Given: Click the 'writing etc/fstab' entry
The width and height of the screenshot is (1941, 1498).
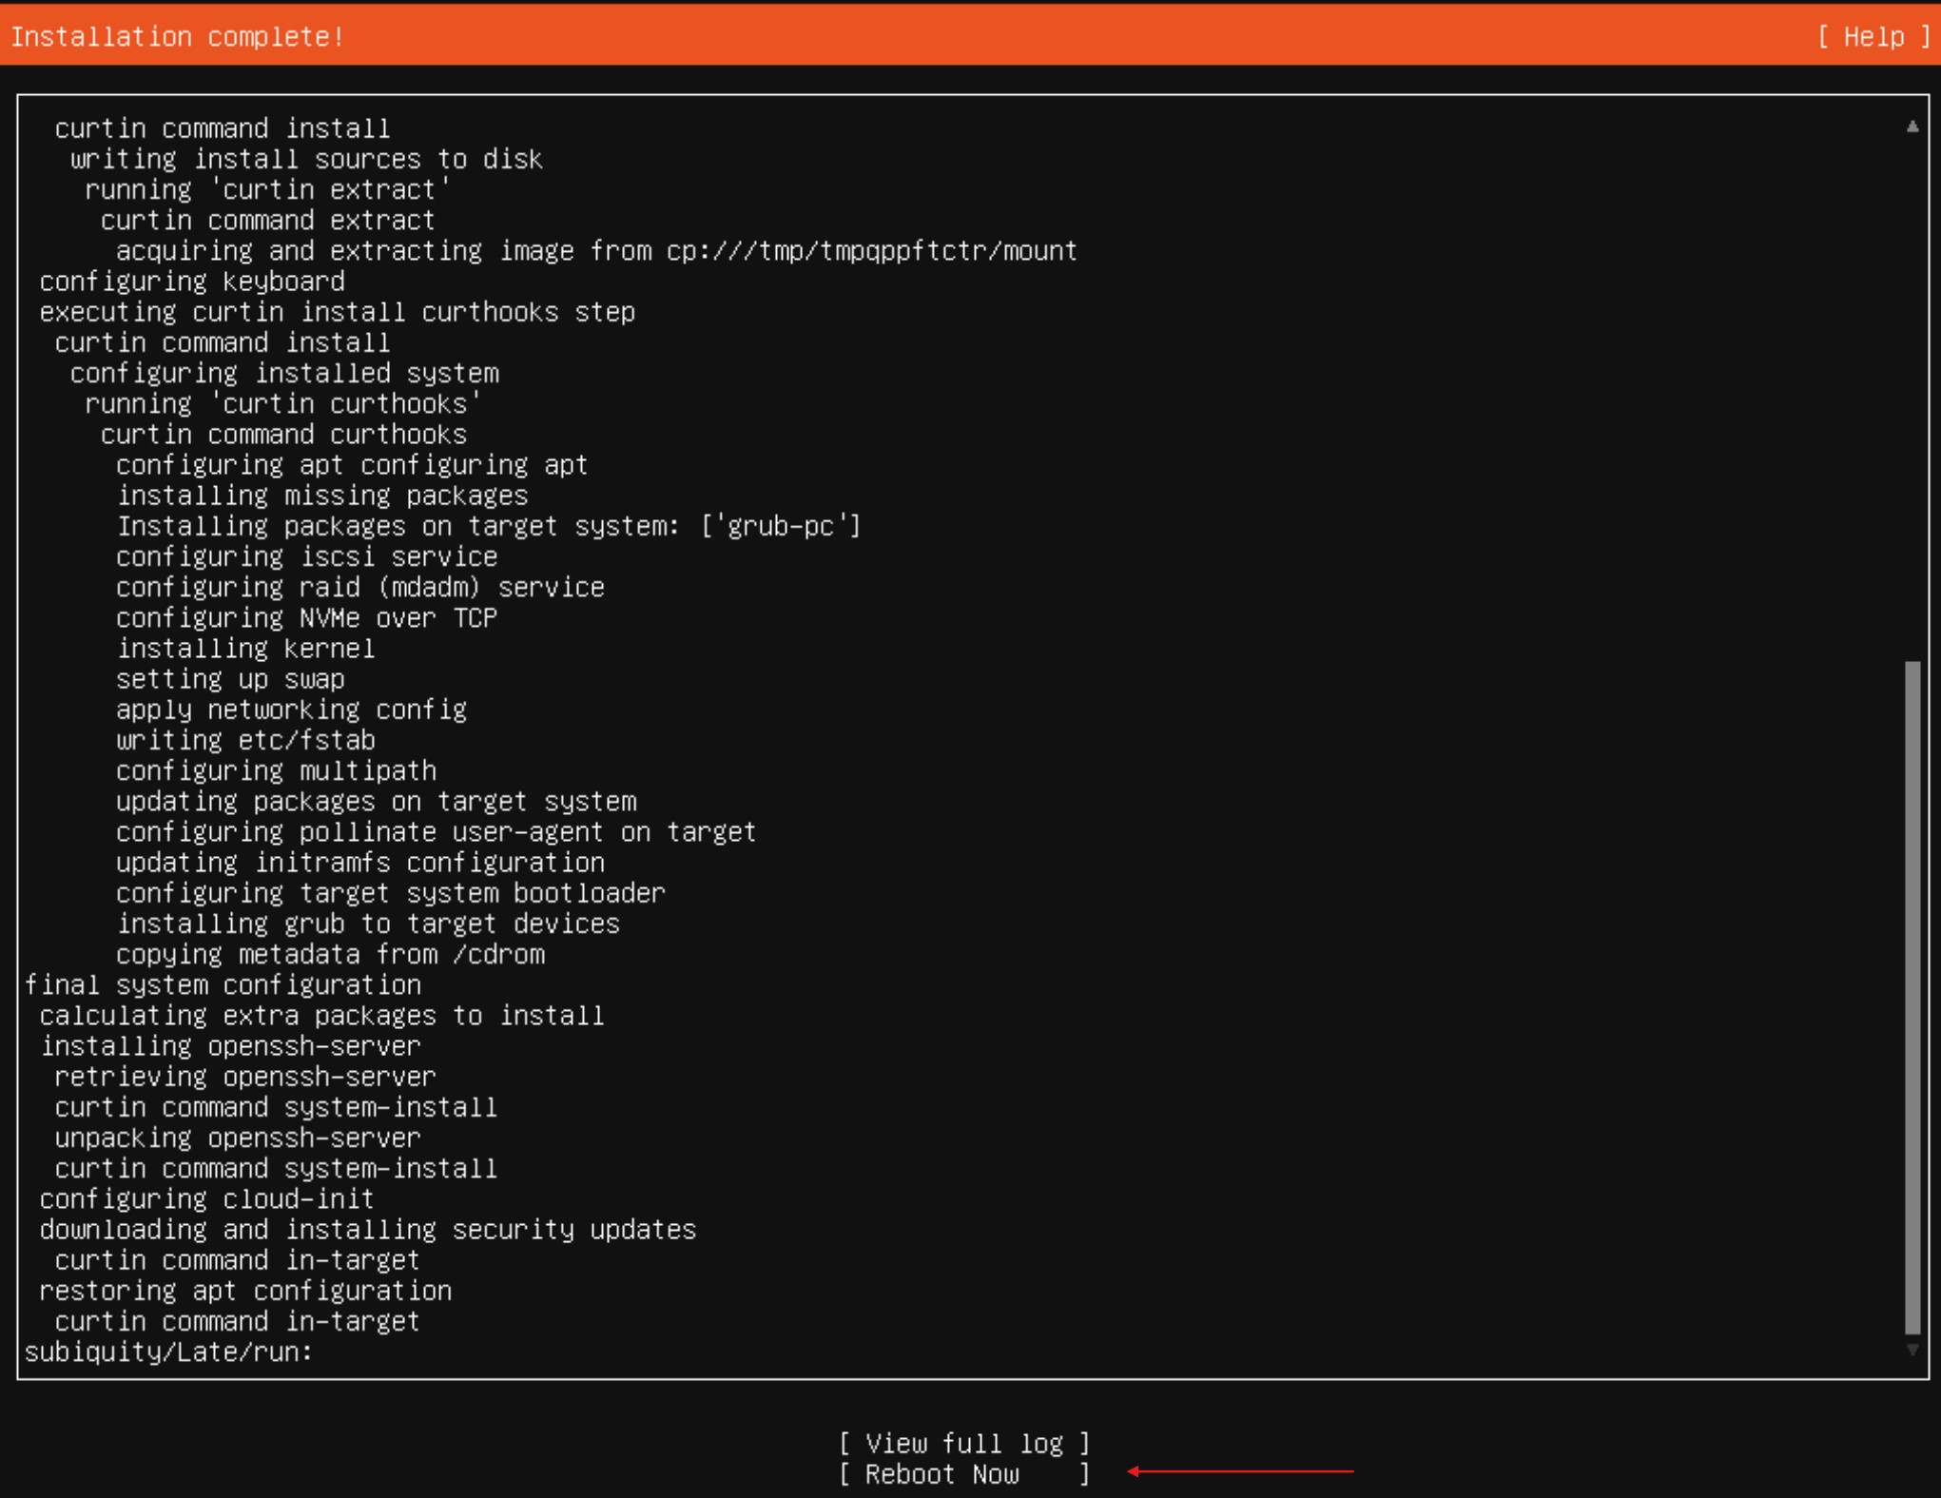Looking at the screenshot, I should (244, 740).
